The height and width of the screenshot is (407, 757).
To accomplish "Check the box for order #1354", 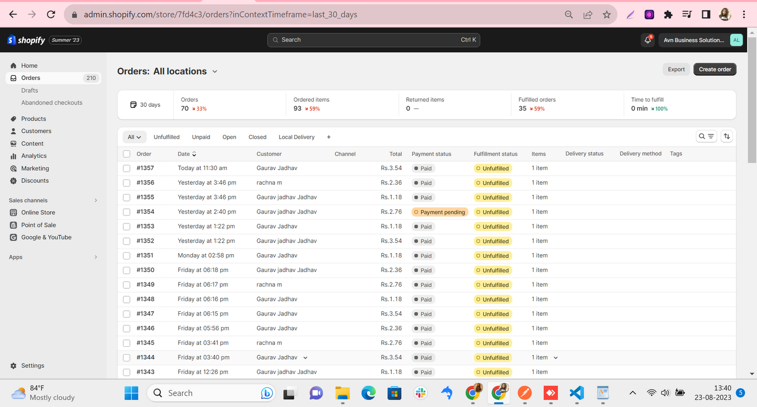I will coord(126,212).
